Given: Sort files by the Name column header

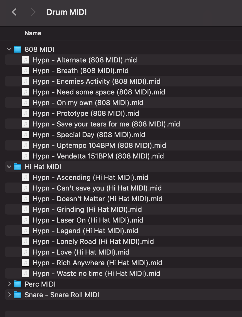Looking at the screenshot, I should pos(33,33).
